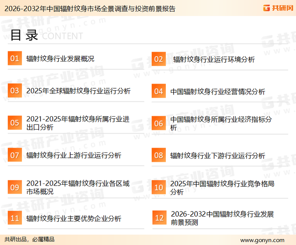
Task: Click the 目录 heading text
Action: [x=24, y=35]
